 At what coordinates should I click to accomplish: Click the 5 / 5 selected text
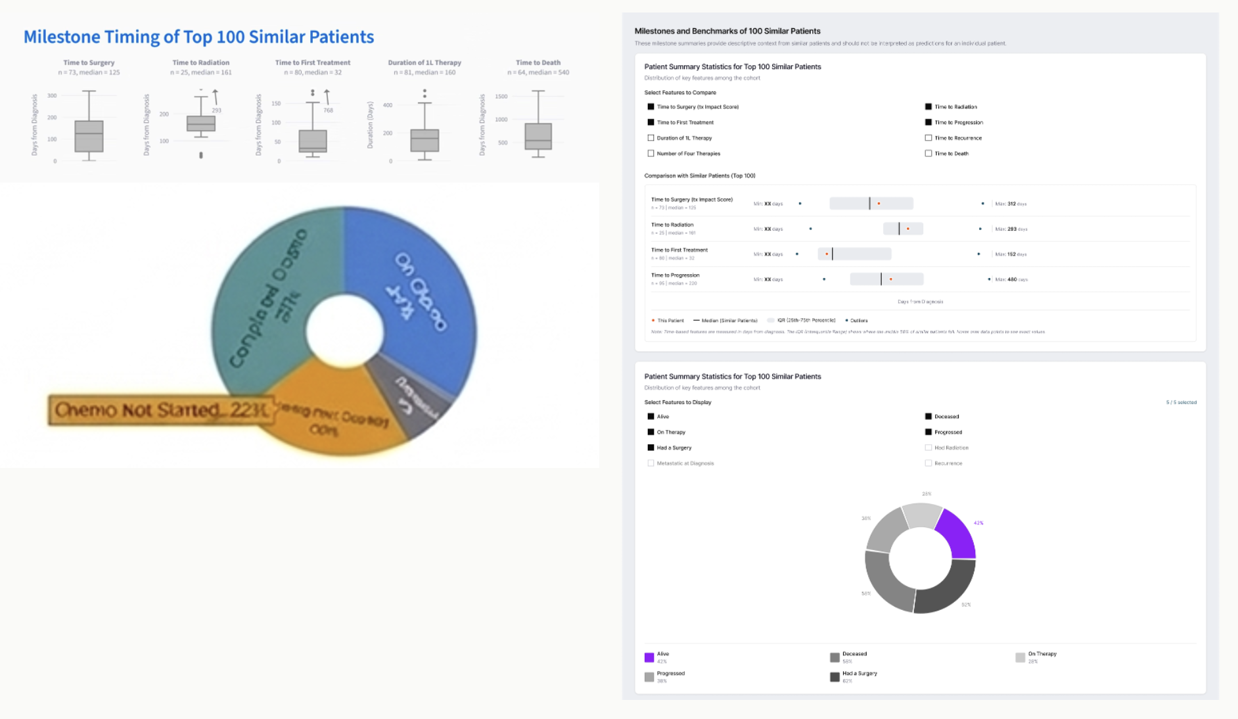(1181, 402)
